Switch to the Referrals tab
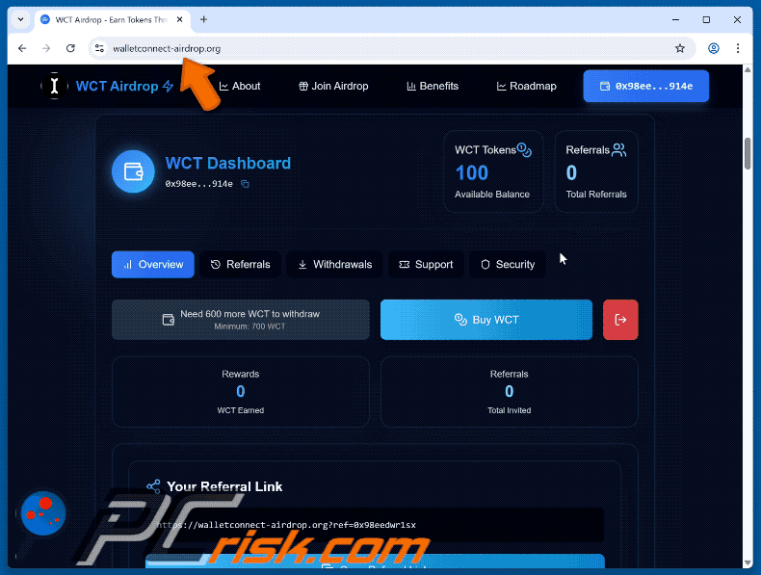This screenshot has width=761, height=575. click(240, 265)
